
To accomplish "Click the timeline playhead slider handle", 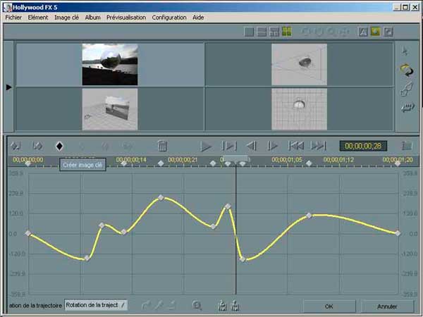I will tap(235, 158).
